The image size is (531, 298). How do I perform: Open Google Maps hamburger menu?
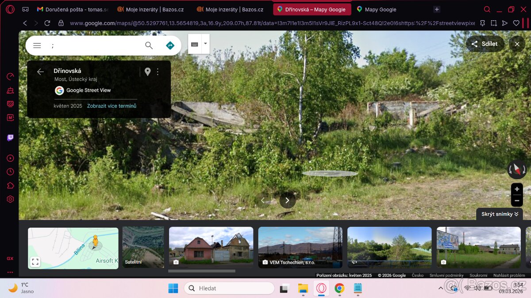37,45
